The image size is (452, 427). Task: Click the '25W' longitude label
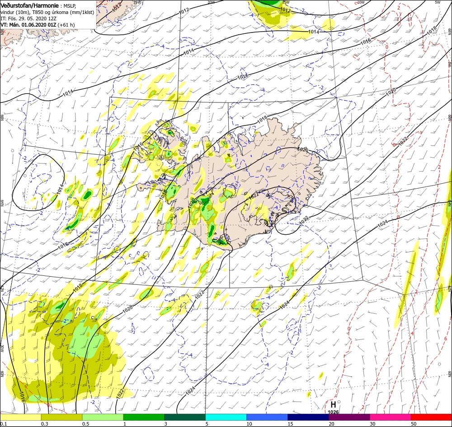[x=137, y=2]
